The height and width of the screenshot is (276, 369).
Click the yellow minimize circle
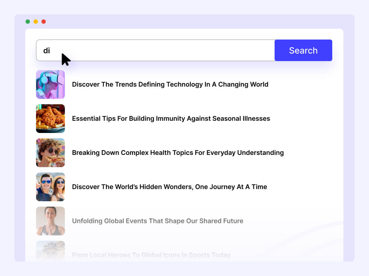click(36, 21)
